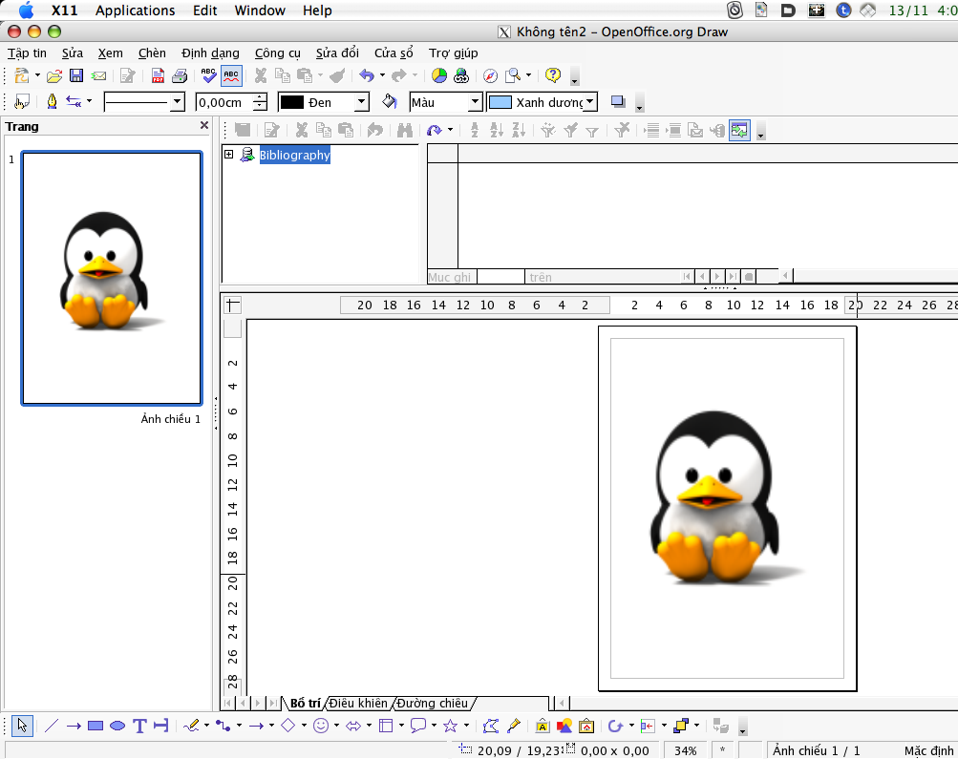Select the Rectangle tool
958x759 pixels.
pyautogui.click(x=96, y=726)
